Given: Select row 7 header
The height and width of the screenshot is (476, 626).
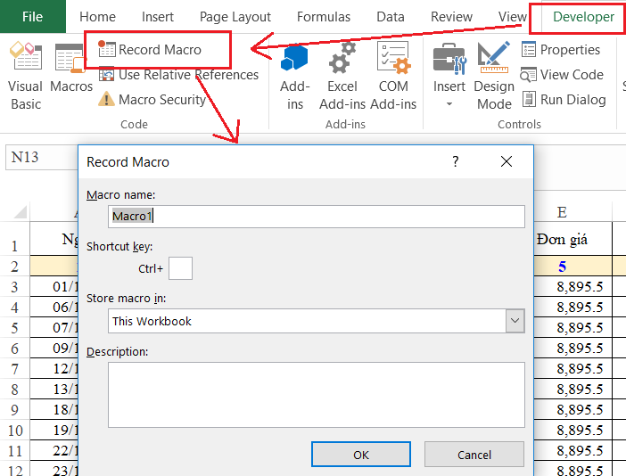Looking at the screenshot, I should 15,369.
